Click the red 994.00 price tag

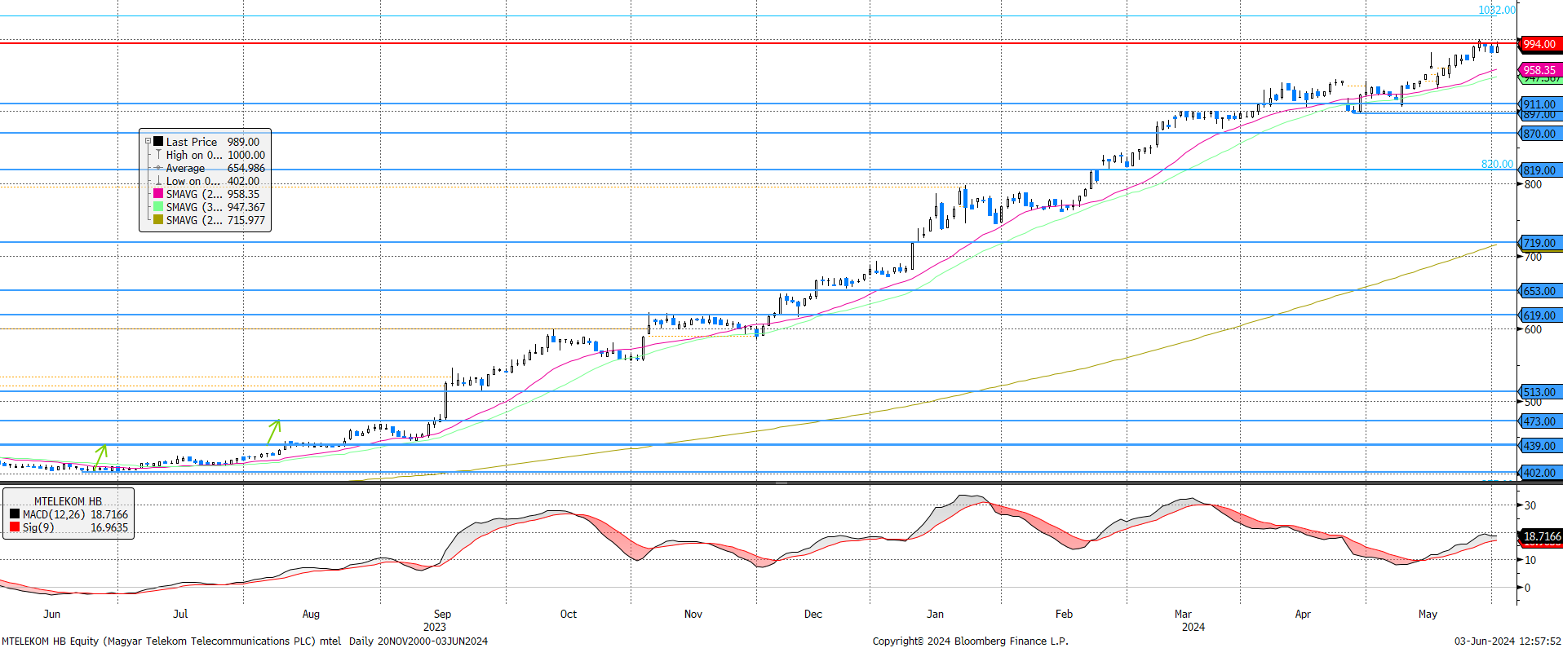pyautogui.click(x=1539, y=44)
